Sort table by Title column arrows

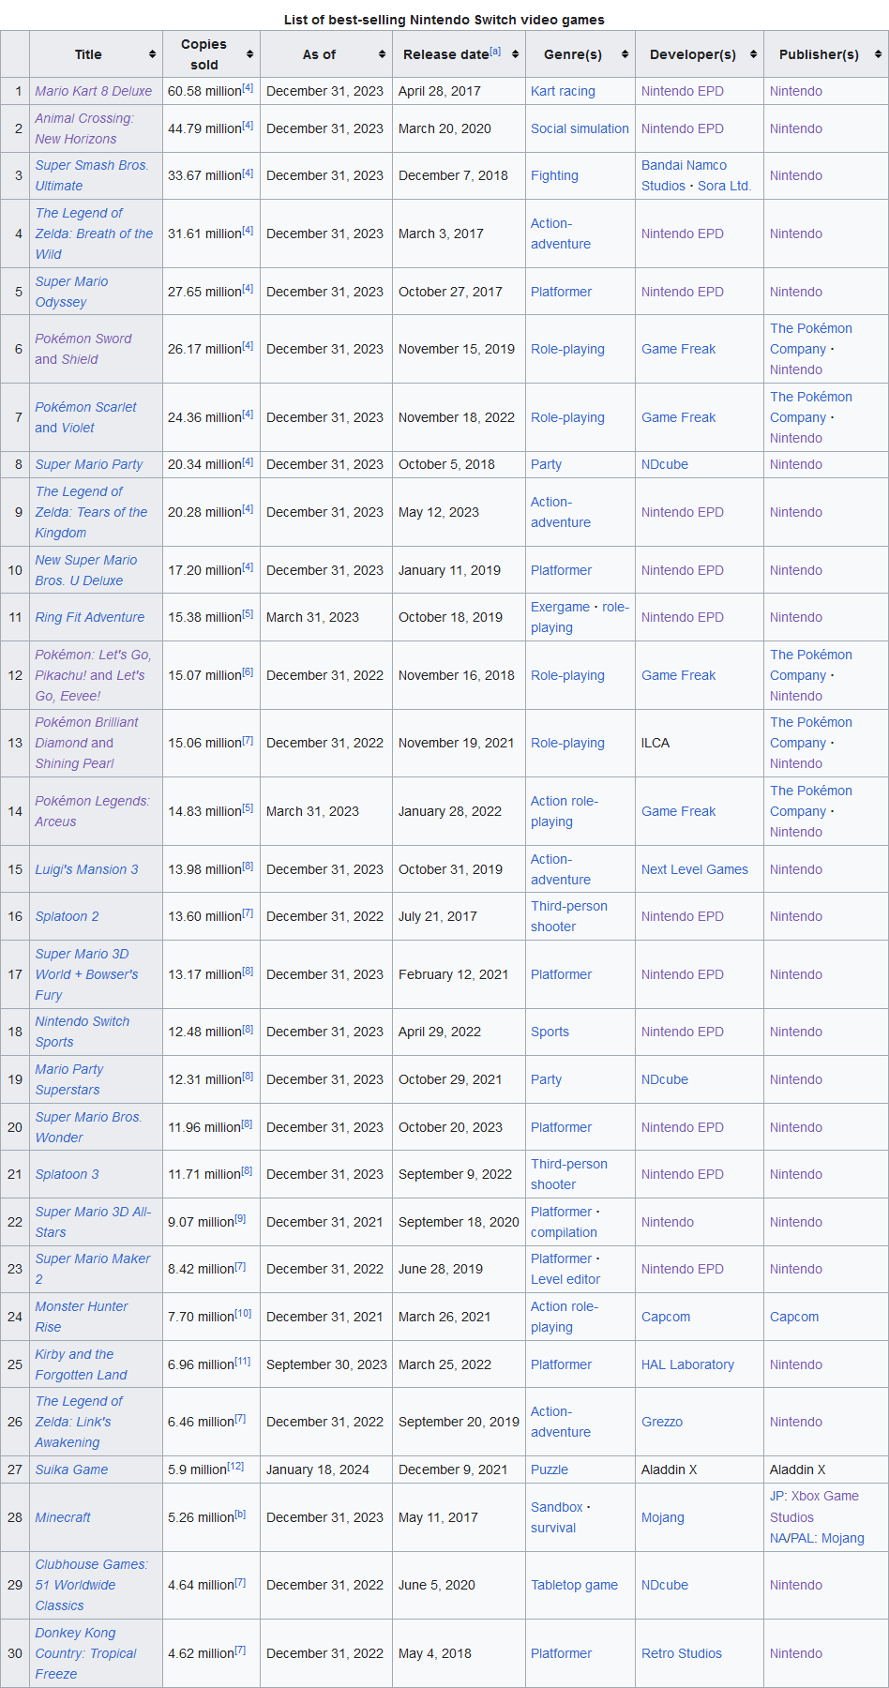(152, 54)
